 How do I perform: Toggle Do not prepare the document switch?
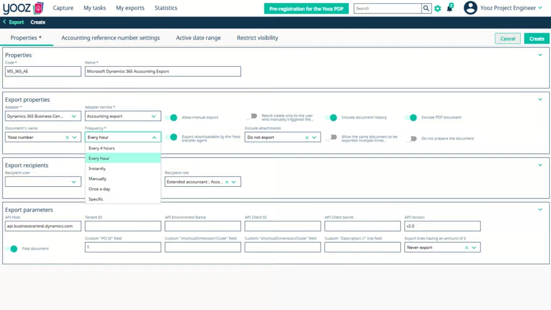pos(412,138)
